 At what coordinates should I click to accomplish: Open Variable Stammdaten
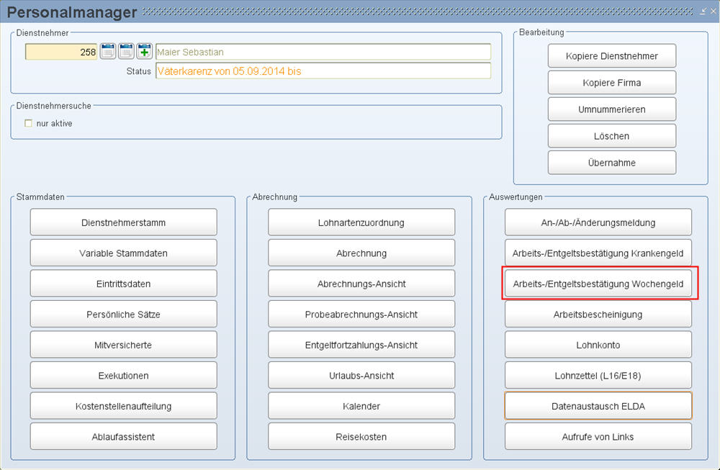click(124, 253)
